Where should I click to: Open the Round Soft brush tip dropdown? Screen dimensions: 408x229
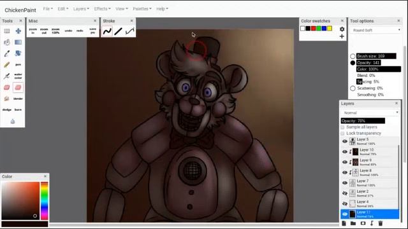click(375, 30)
